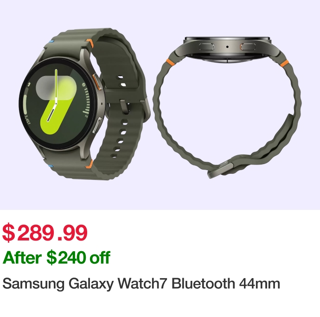Click the microphone dot between side-view buttons
320x317 pixels.
(227, 47)
